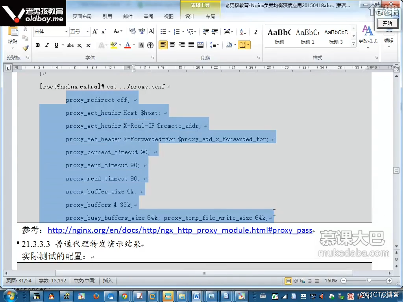Apply red font color
Viewport: 403px width, 302px height.
[128, 45]
